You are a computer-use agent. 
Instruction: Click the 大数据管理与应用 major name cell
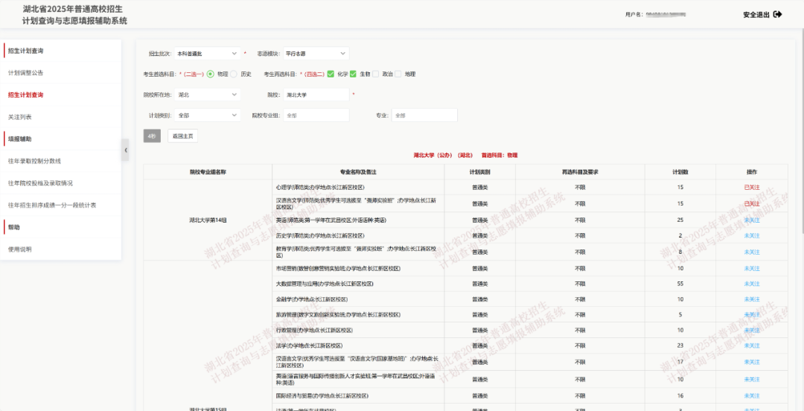coord(358,284)
